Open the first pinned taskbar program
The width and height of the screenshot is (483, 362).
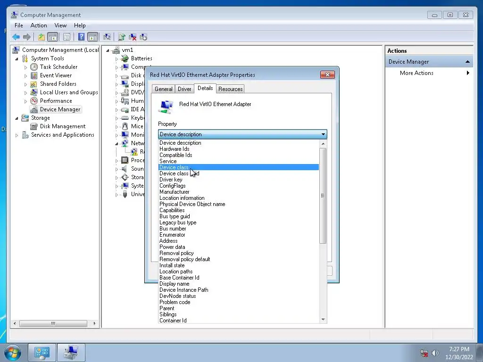pos(42,353)
